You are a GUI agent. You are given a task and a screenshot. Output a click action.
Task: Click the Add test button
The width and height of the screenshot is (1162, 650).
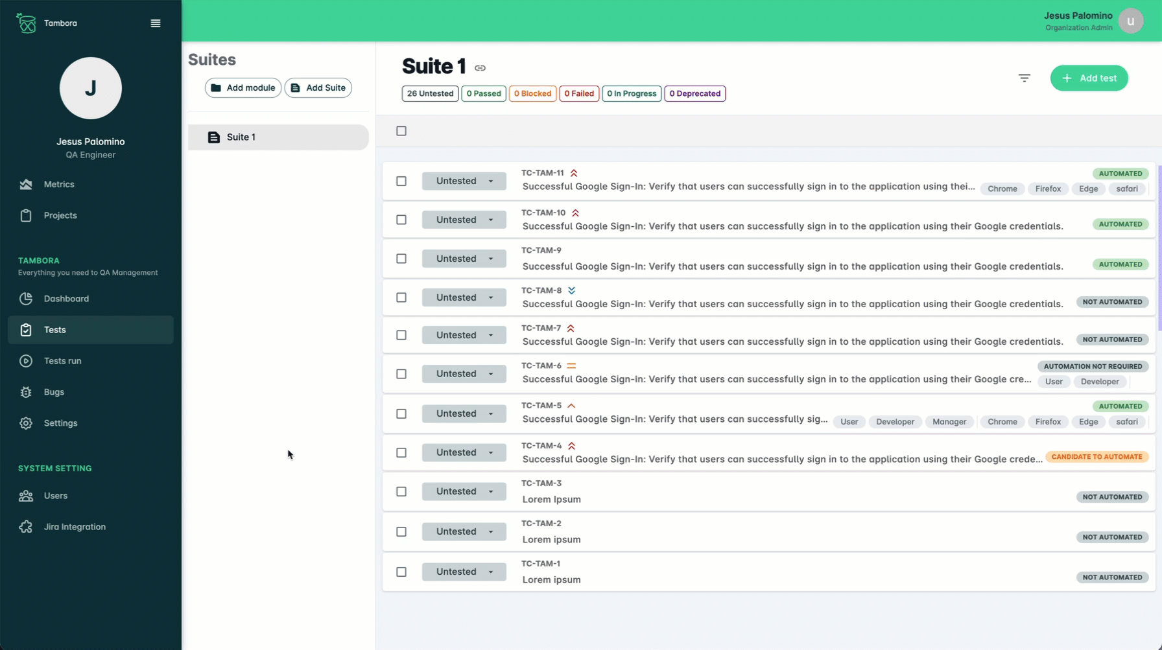click(x=1089, y=78)
